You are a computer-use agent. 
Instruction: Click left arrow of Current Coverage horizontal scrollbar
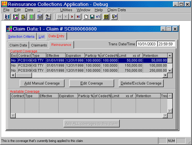[13, 75]
